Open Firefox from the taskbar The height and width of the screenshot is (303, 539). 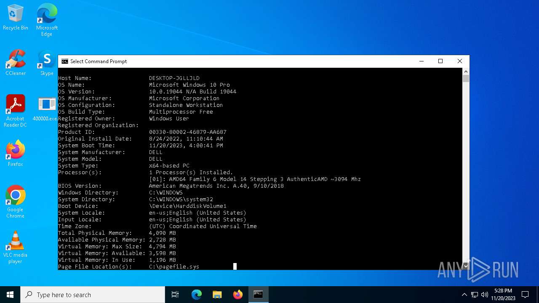pos(238,295)
